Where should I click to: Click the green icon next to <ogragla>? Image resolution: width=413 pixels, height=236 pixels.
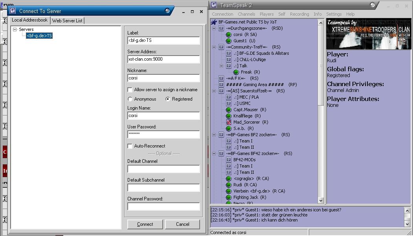pyautogui.click(x=229, y=178)
